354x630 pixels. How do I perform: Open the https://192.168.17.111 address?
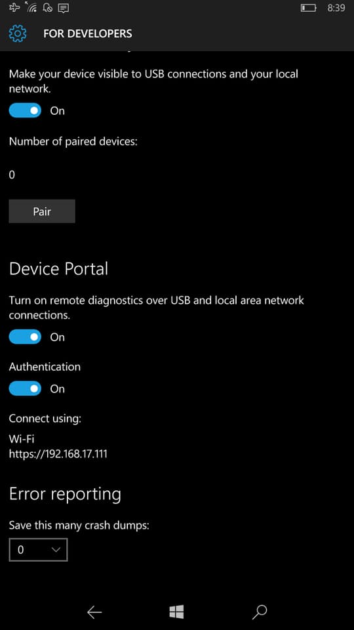click(58, 454)
